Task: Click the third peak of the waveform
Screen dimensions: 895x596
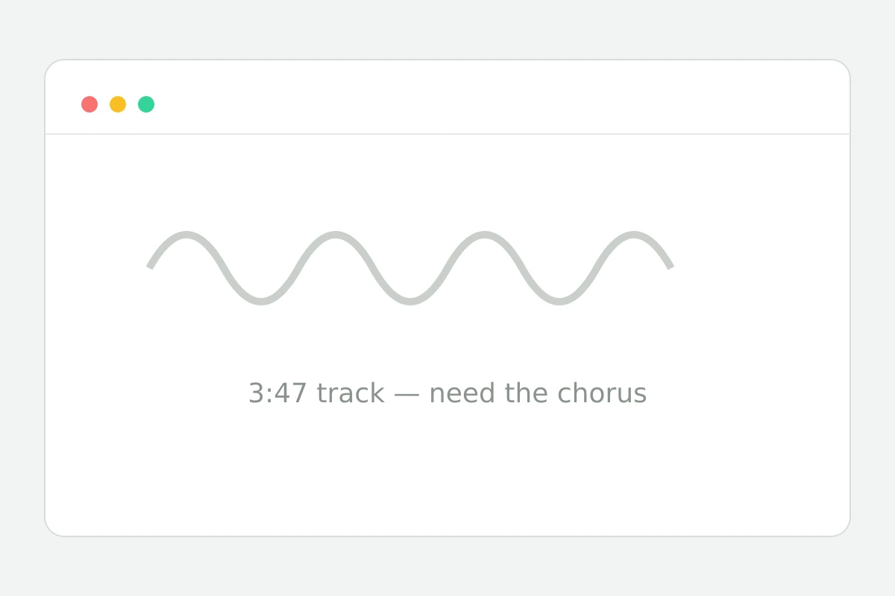Action: pyautogui.click(x=485, y=235)
